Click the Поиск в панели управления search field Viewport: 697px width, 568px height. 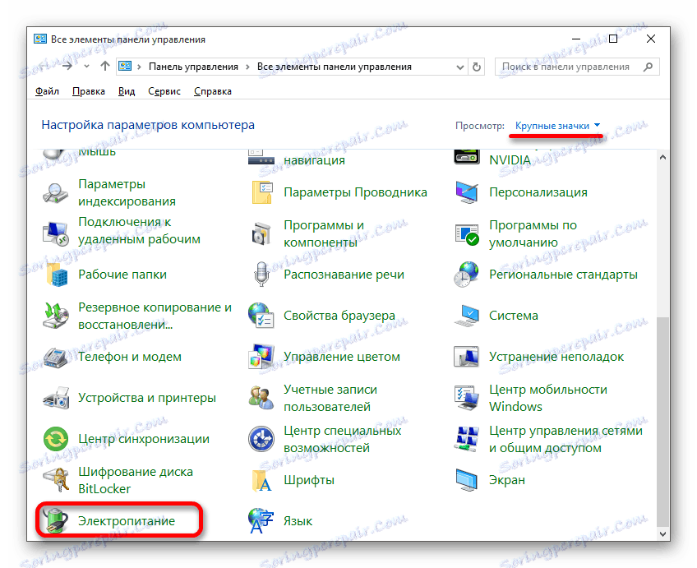577,67
